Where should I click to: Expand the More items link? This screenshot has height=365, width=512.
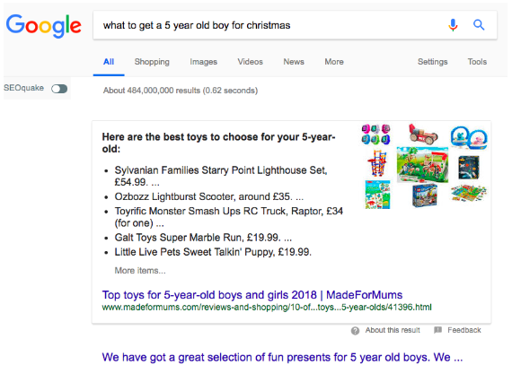pyautogui.click(x=140, y=271)
